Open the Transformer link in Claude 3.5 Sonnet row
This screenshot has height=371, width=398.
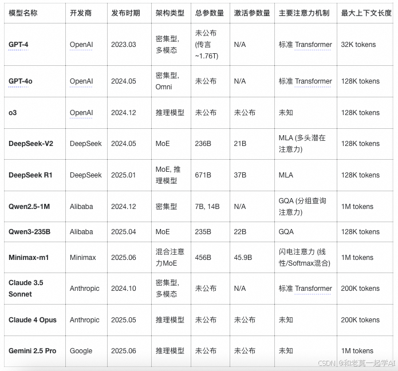click(x=313, y=289)
